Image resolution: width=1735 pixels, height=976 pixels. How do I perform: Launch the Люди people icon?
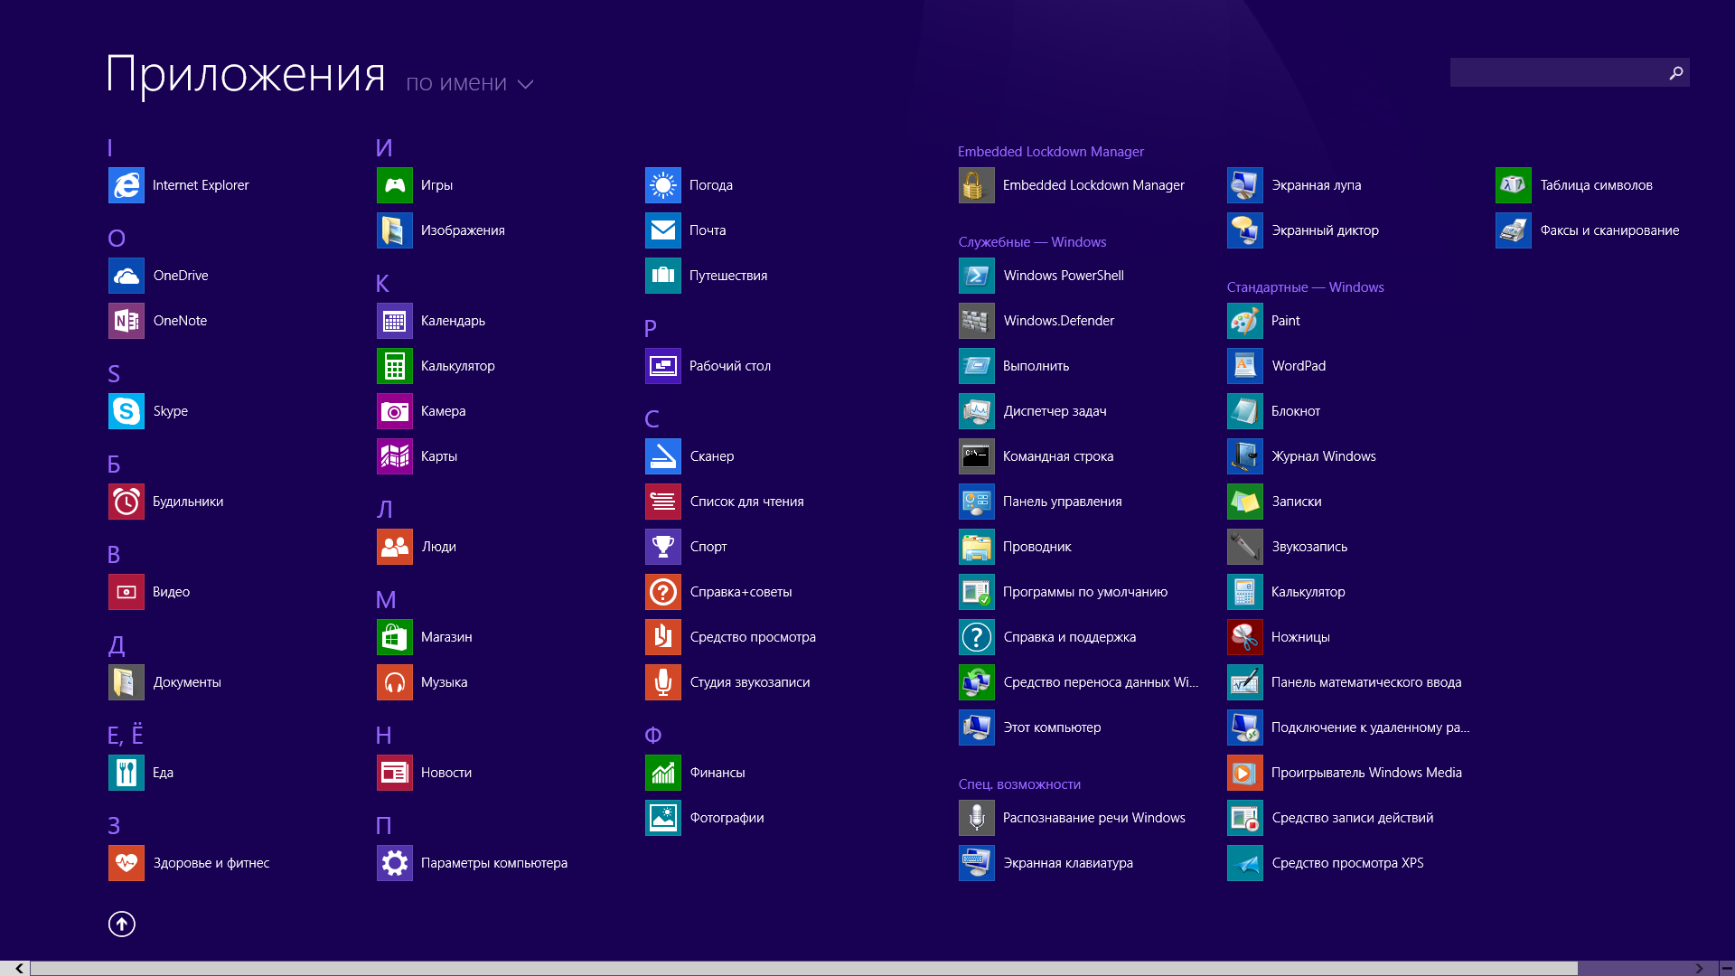395,547
